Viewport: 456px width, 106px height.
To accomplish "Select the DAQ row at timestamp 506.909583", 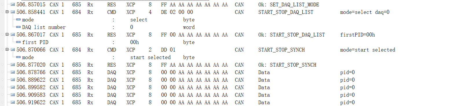I will pos(228,95).
